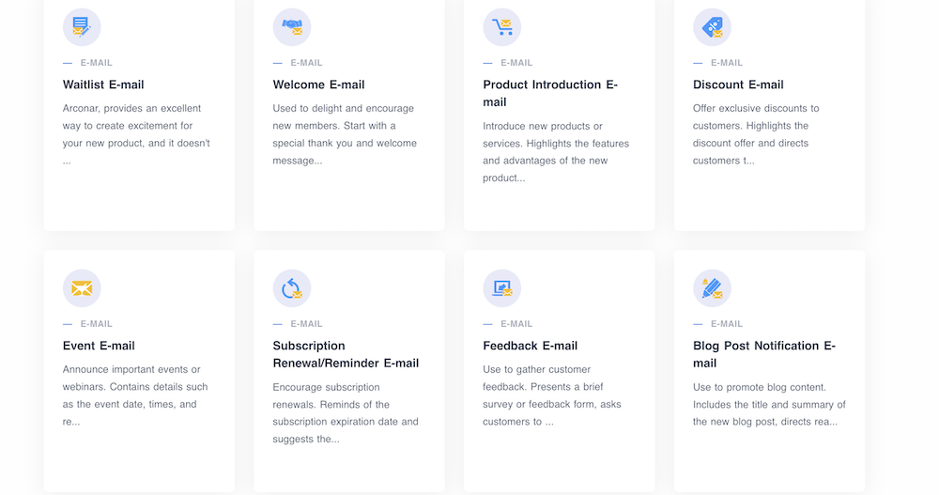
Task: Click the Event E-mail envelope icon
Action: [82, 288]
